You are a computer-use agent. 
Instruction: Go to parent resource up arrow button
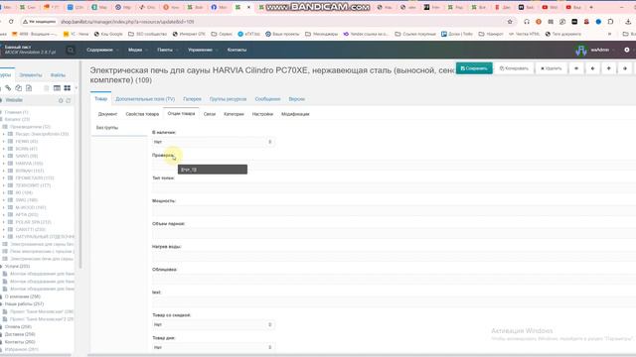pos(609,68)
